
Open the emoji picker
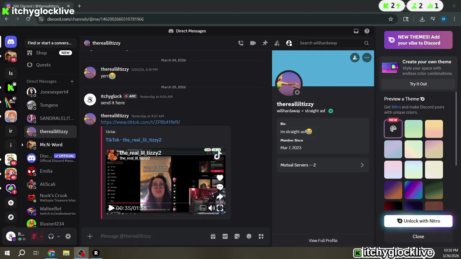(249, 236)
